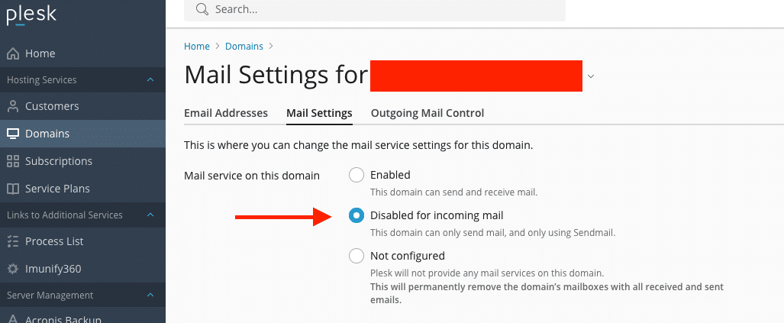The width and height of the screenshot is (784, 323).
Task: Go to the Domains breadcrumb link
Action: [244, 47]
